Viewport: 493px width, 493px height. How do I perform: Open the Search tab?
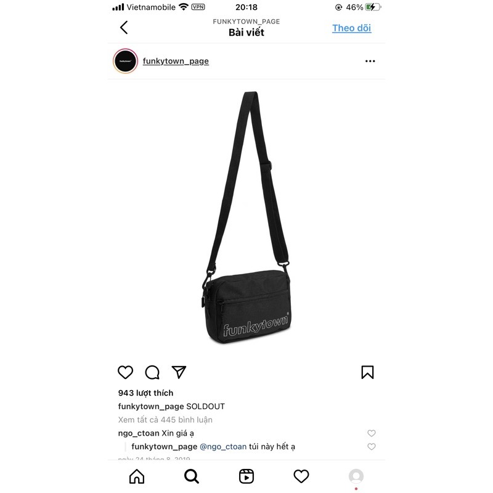(x=192, y=476)
